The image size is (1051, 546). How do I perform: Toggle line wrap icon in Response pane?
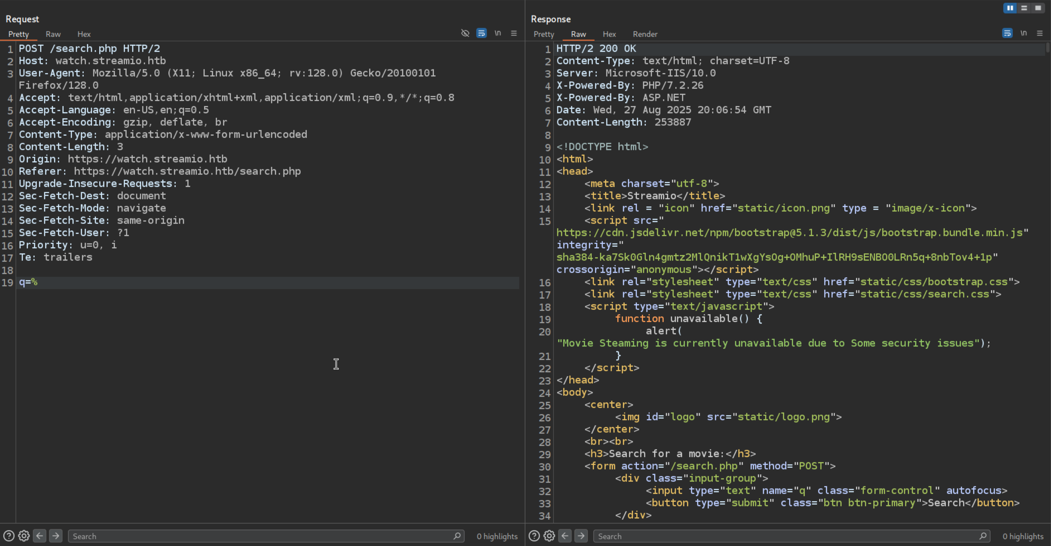pos(1007,33)
